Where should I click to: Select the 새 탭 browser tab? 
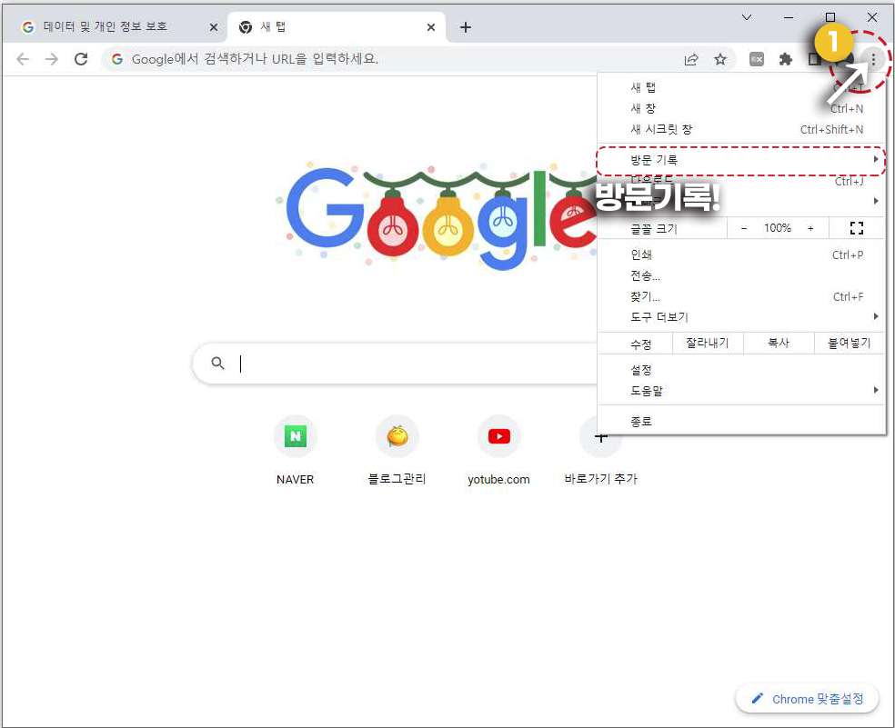[x=336, y=27]
